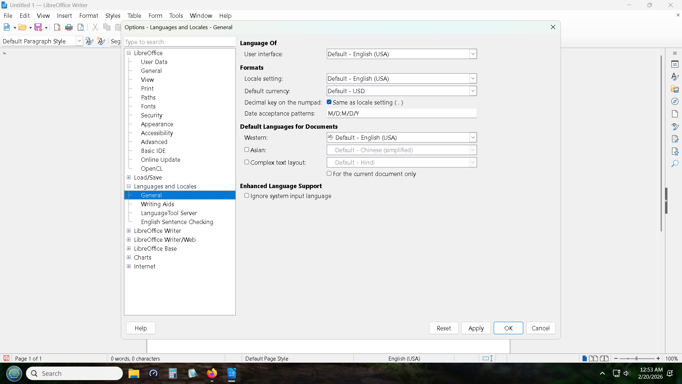
Task: Click the status bar zoom slider
Action: point(637,358)
